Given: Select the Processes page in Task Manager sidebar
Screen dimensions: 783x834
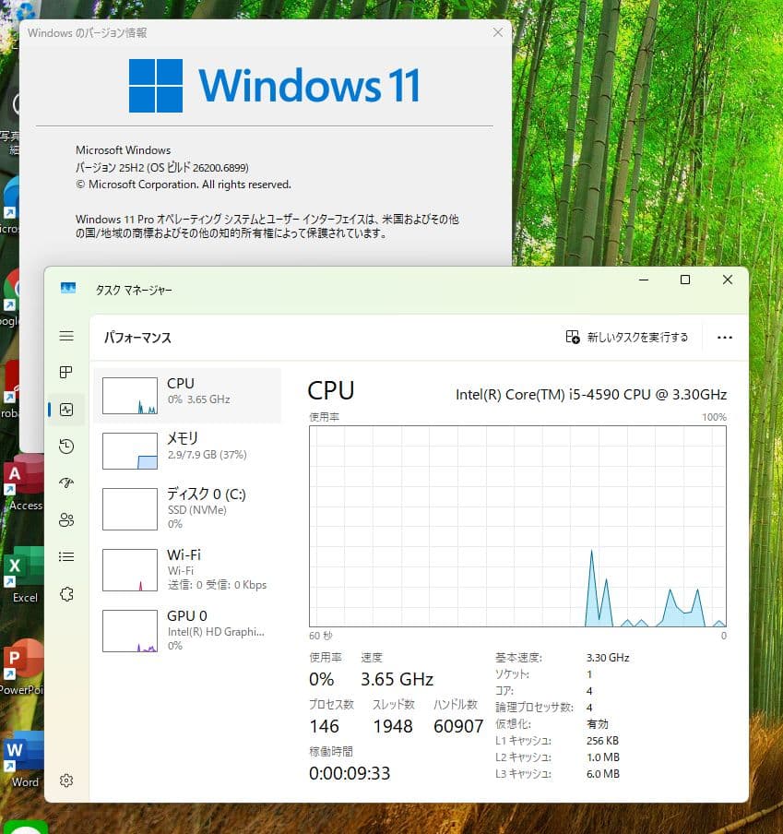Looking at the screenshot, I should [65, 373].
